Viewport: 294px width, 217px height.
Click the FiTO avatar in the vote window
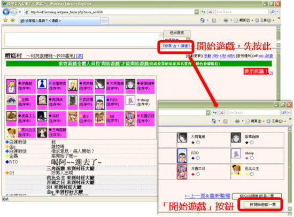182,156
